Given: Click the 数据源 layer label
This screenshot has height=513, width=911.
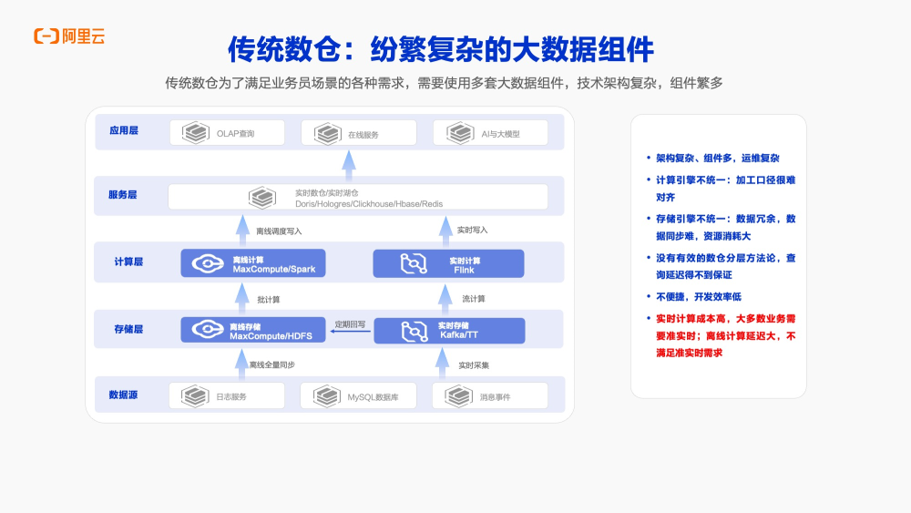Looking at the screenshot, I should coord(123,395).
